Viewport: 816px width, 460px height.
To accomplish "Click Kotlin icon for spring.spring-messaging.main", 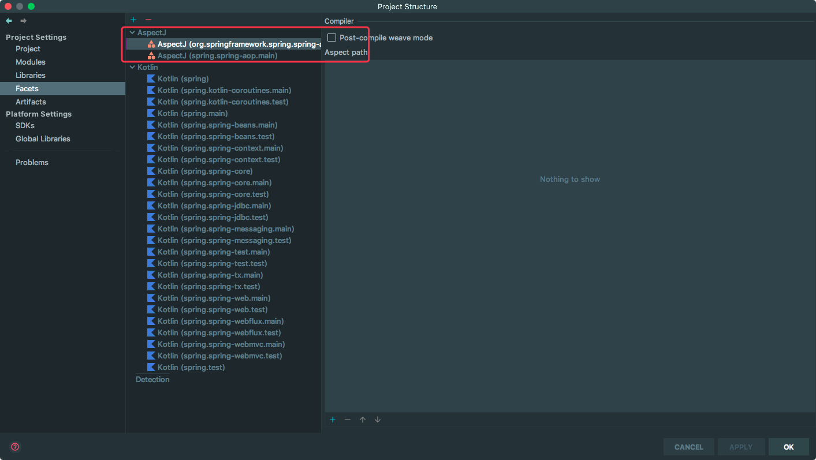I will (151, 229).
